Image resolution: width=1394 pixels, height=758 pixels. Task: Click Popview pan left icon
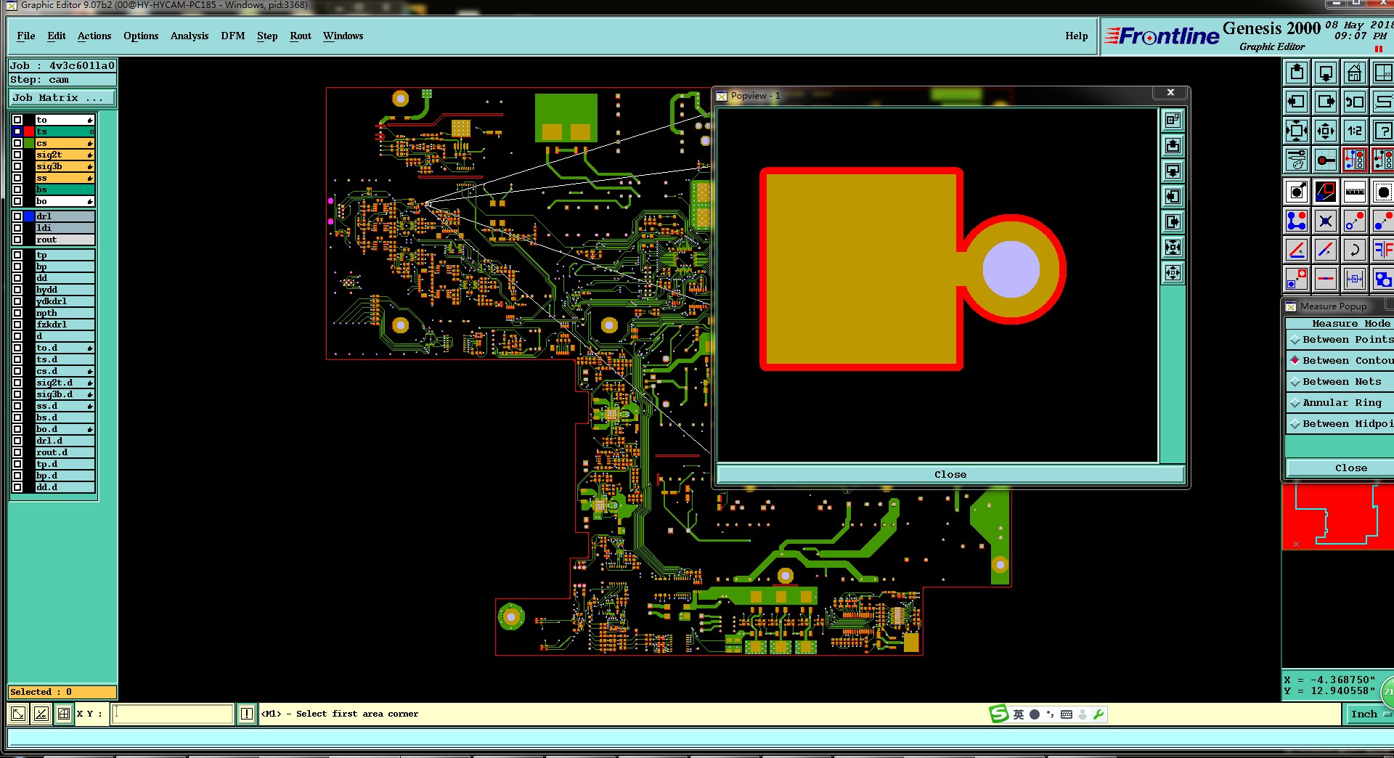1173,197
